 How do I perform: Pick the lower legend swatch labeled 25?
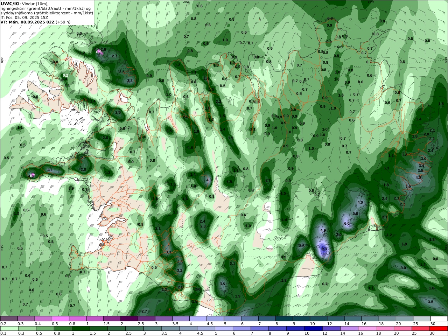(x=420, y=329)
